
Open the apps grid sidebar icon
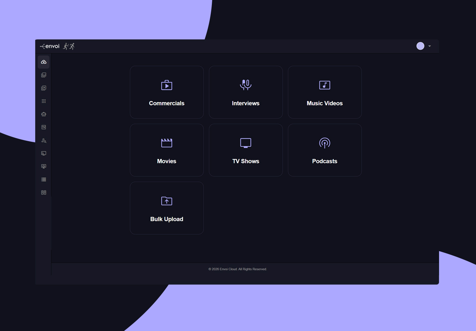coord(44,101)
